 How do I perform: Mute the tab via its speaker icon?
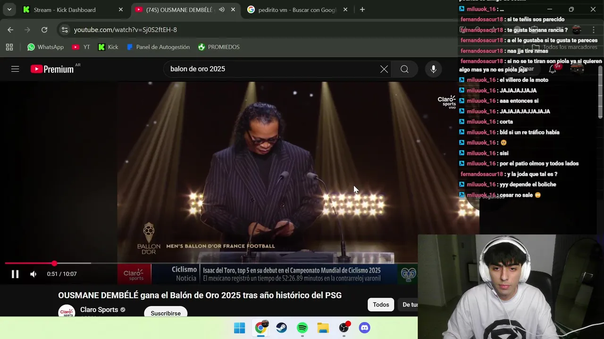click(222, 9)
